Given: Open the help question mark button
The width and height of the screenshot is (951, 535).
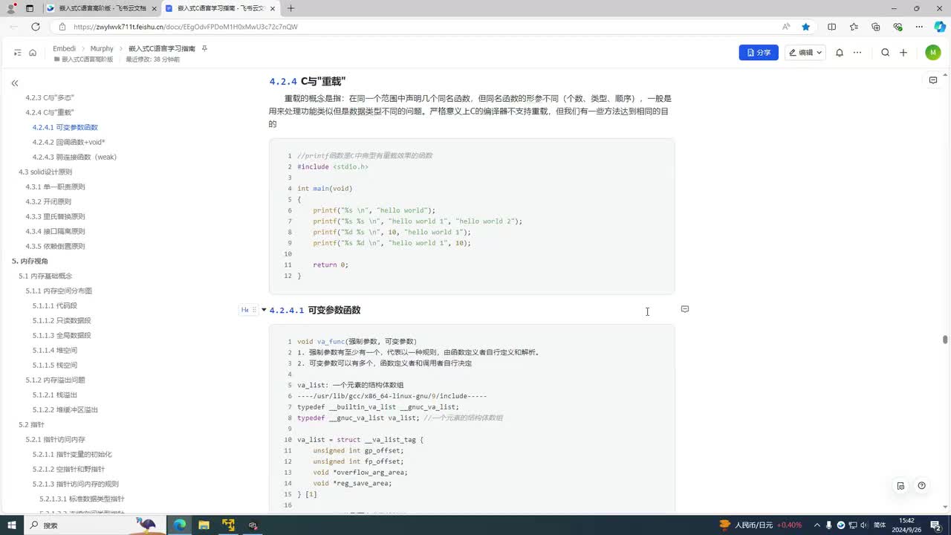Looking at the screenshot, I should [x=921, y=486].
